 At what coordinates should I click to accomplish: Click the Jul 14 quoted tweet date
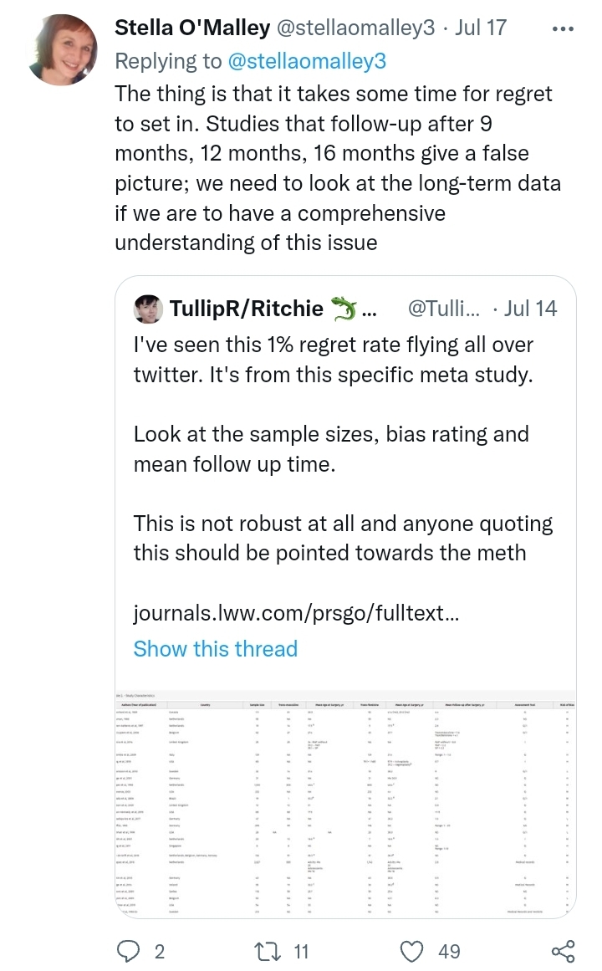pos(530,309)
